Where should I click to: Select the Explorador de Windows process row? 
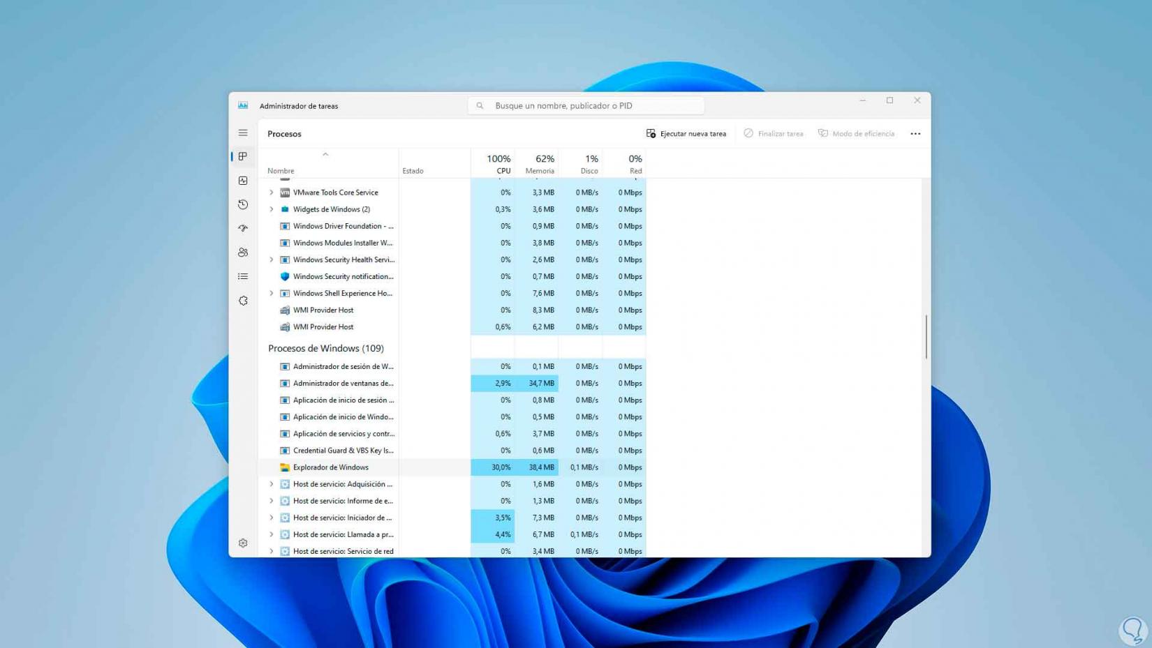coord(452,467)
